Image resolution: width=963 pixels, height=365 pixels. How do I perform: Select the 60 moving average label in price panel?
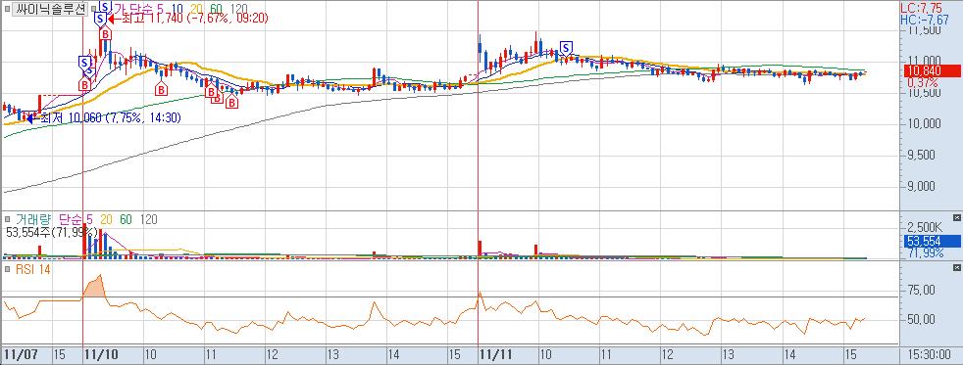(217, 8)
